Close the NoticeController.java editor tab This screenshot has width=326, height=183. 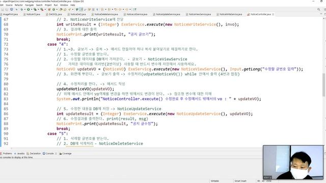(273, 14)
